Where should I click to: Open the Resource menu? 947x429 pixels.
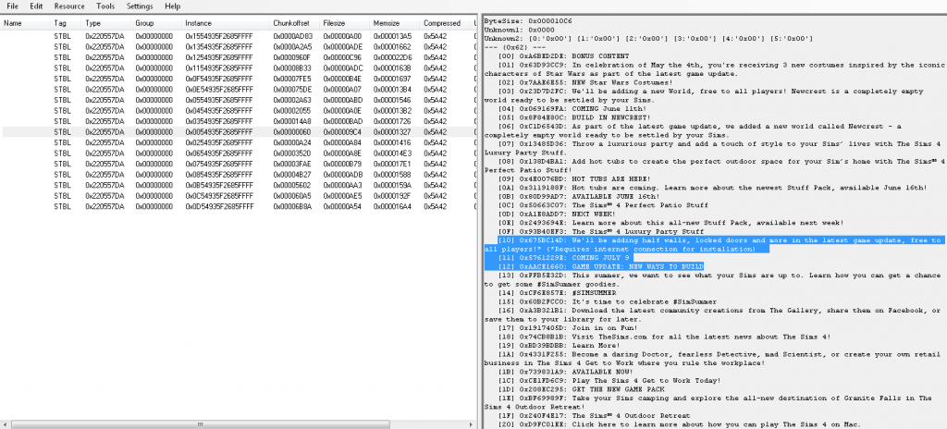coord(69,6)
